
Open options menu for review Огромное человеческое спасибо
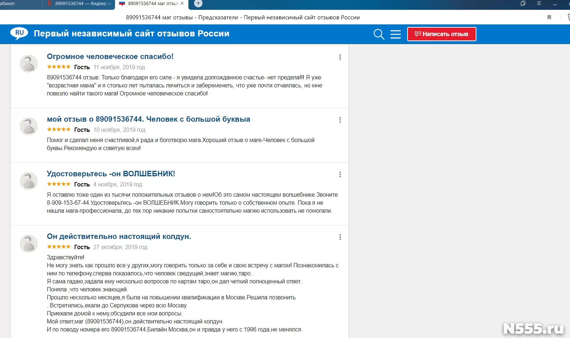pyautogui.click(x=340, y=57)
